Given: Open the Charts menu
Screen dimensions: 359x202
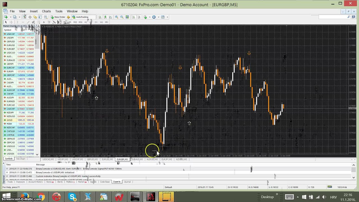Looking at the screenshot, I should coord(46,11).
